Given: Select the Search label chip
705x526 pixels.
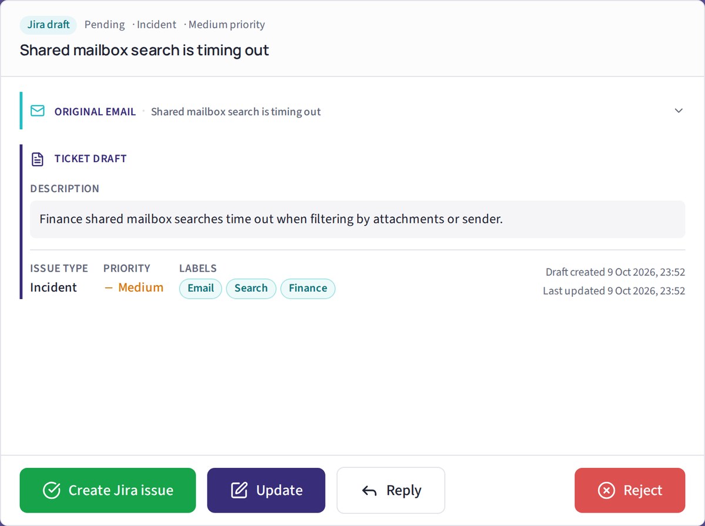Looking at the screenshot, I should click(x=251, y=288).
